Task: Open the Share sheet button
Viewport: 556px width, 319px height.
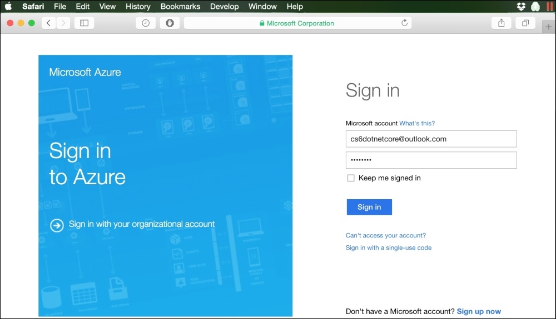Action: [x=501, y=23]
